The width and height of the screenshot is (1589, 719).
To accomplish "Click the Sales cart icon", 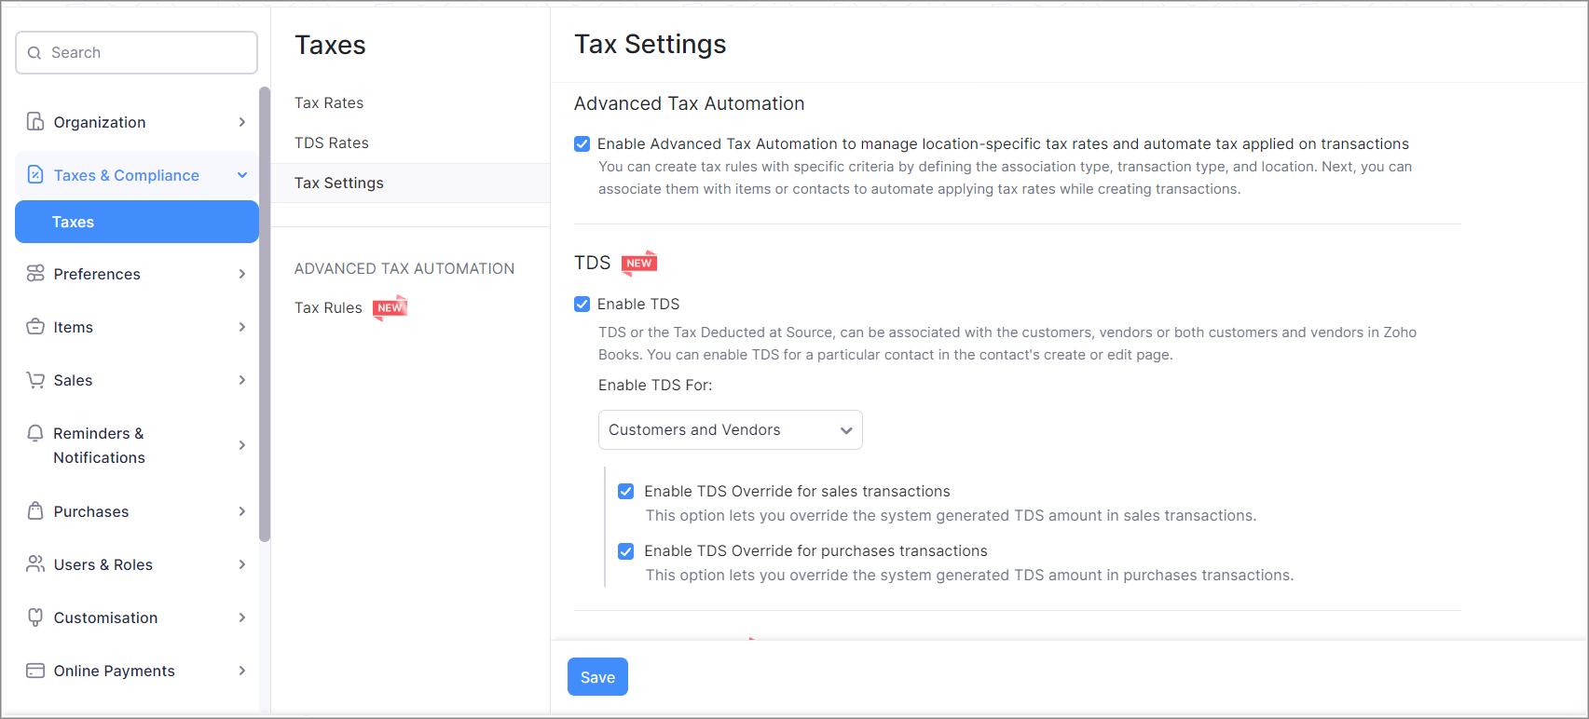I will (x=35, y=380).
